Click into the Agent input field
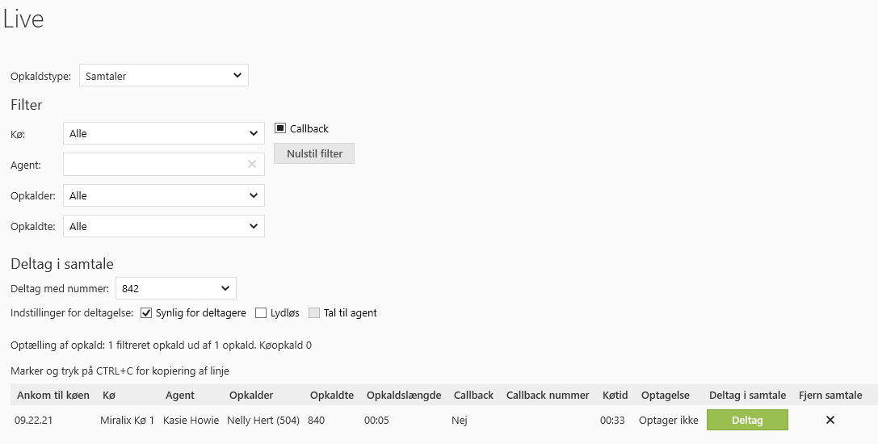 pyautogui.click(x=153, y=164)
